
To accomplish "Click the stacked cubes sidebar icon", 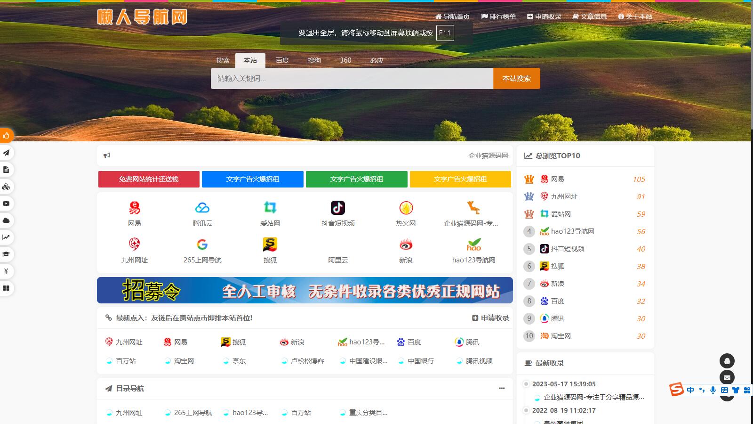I will point(6,187).
